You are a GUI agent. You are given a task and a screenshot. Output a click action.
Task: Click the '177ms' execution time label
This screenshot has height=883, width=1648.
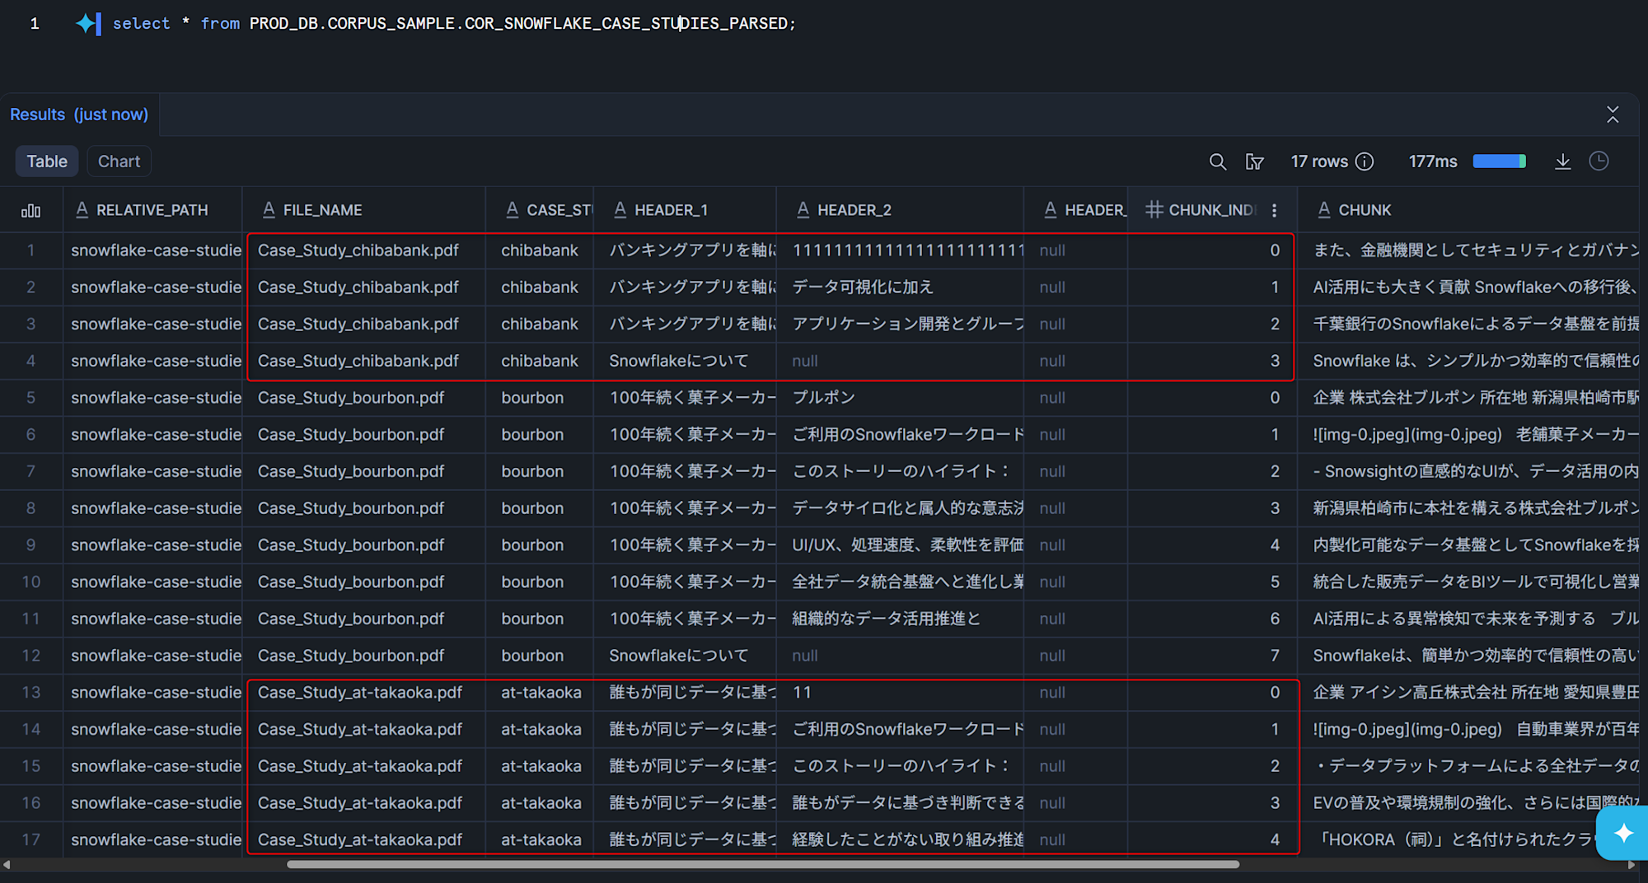coord(1433,161)
